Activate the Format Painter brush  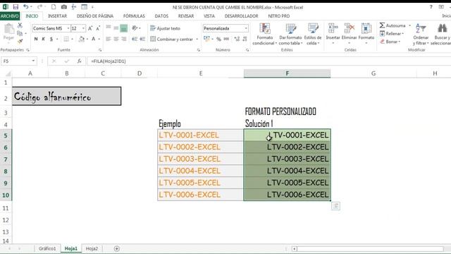(x=20, y=42)
